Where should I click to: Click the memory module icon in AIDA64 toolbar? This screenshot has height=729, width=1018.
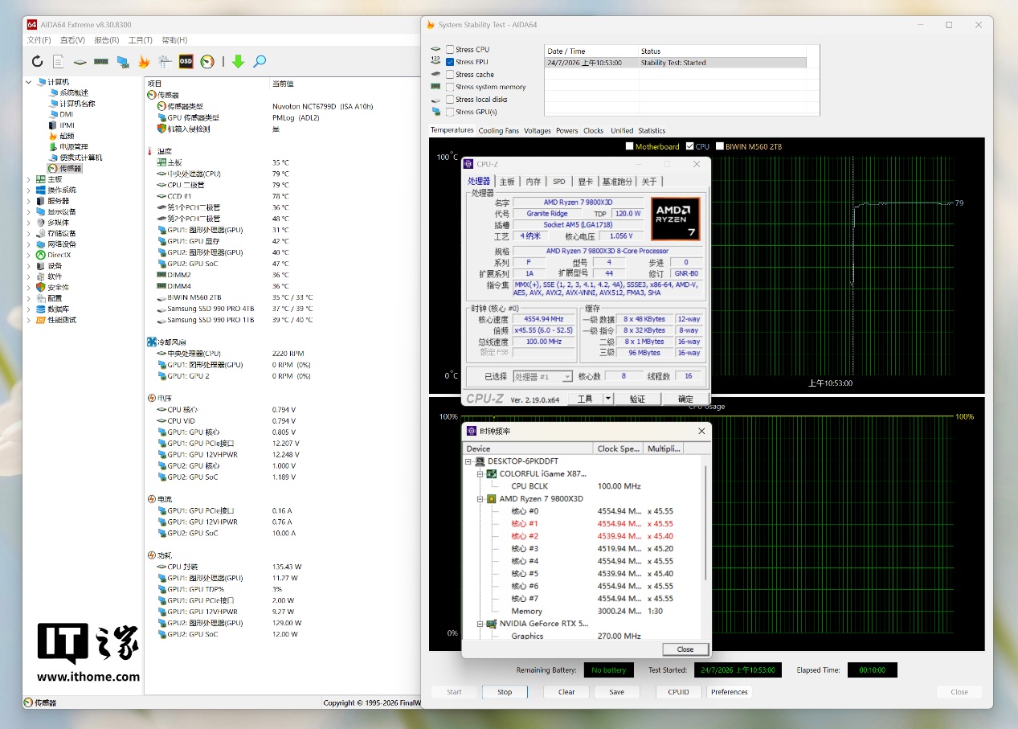101,61
